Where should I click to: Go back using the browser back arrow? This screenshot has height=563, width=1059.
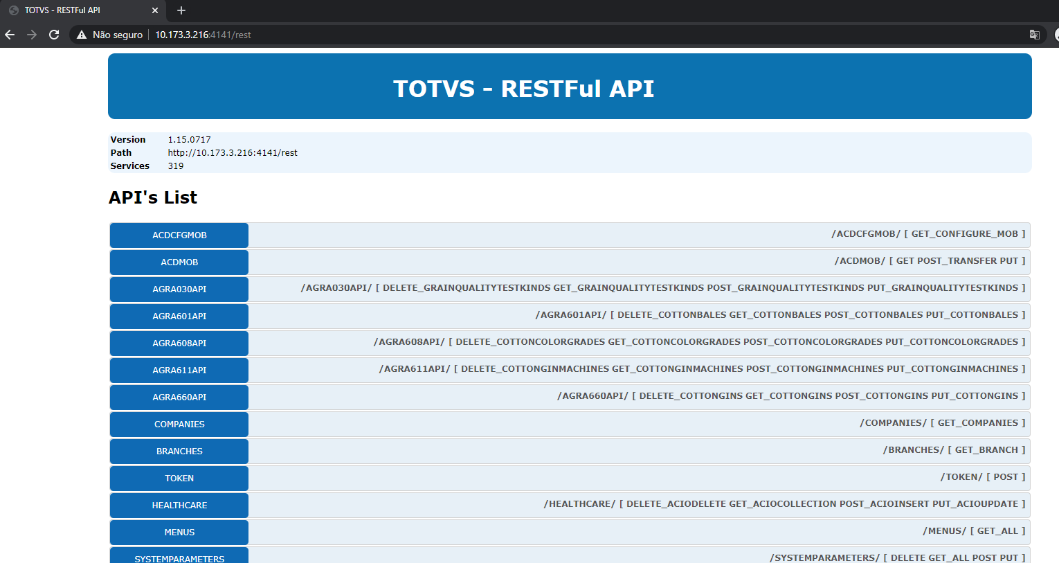(10, 35)
